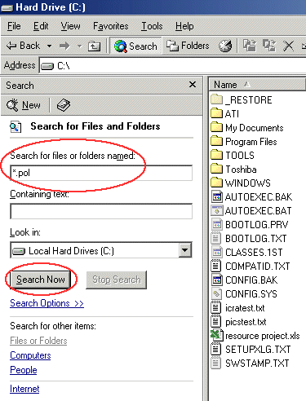Screen dimensions: 306x401
Task: Select the AUTOEXEC.BAK file
Action: pos(251,196)
